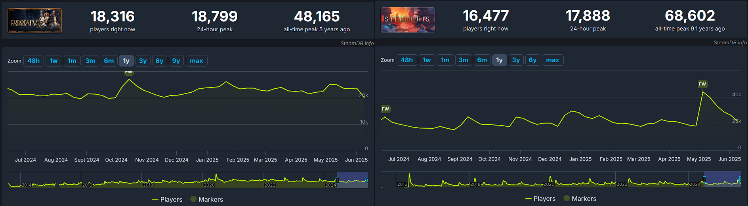The image size is (748, 206).
Task: Set Europa Universalis chart zoom to 1m
Action: (72, 61)
